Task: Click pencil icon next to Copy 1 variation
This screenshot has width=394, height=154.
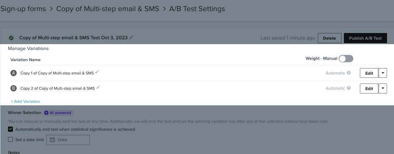Action: pyautogui.click(x=97, y=72)
